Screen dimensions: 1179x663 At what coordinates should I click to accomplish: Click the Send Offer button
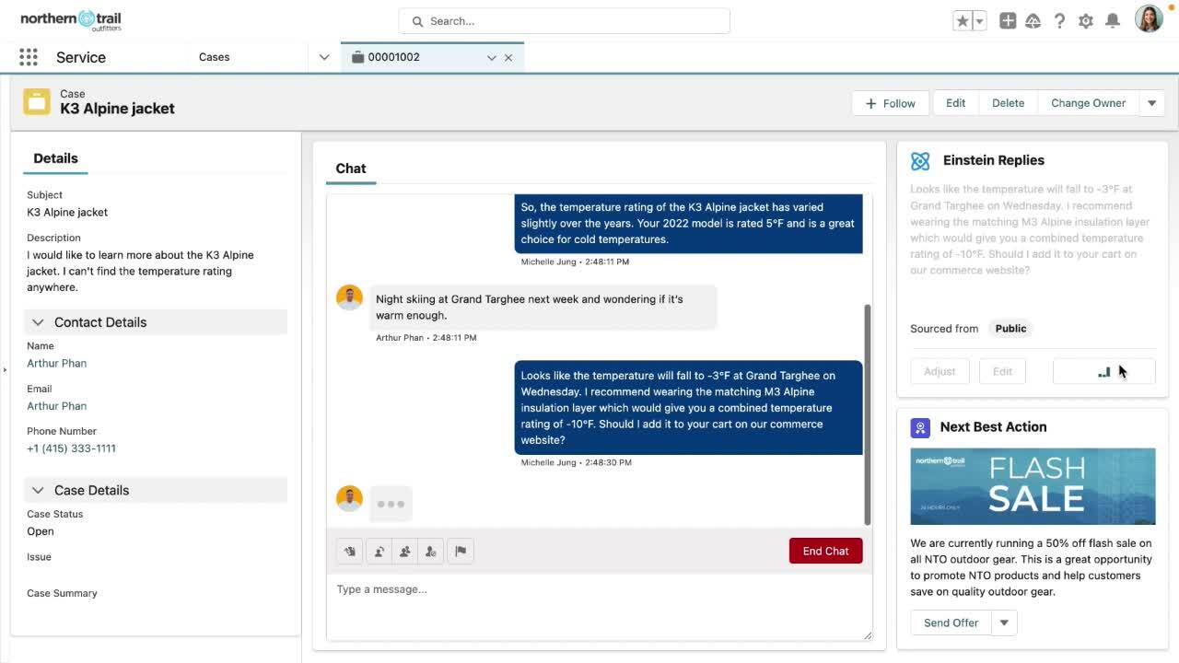click(951, 623)
